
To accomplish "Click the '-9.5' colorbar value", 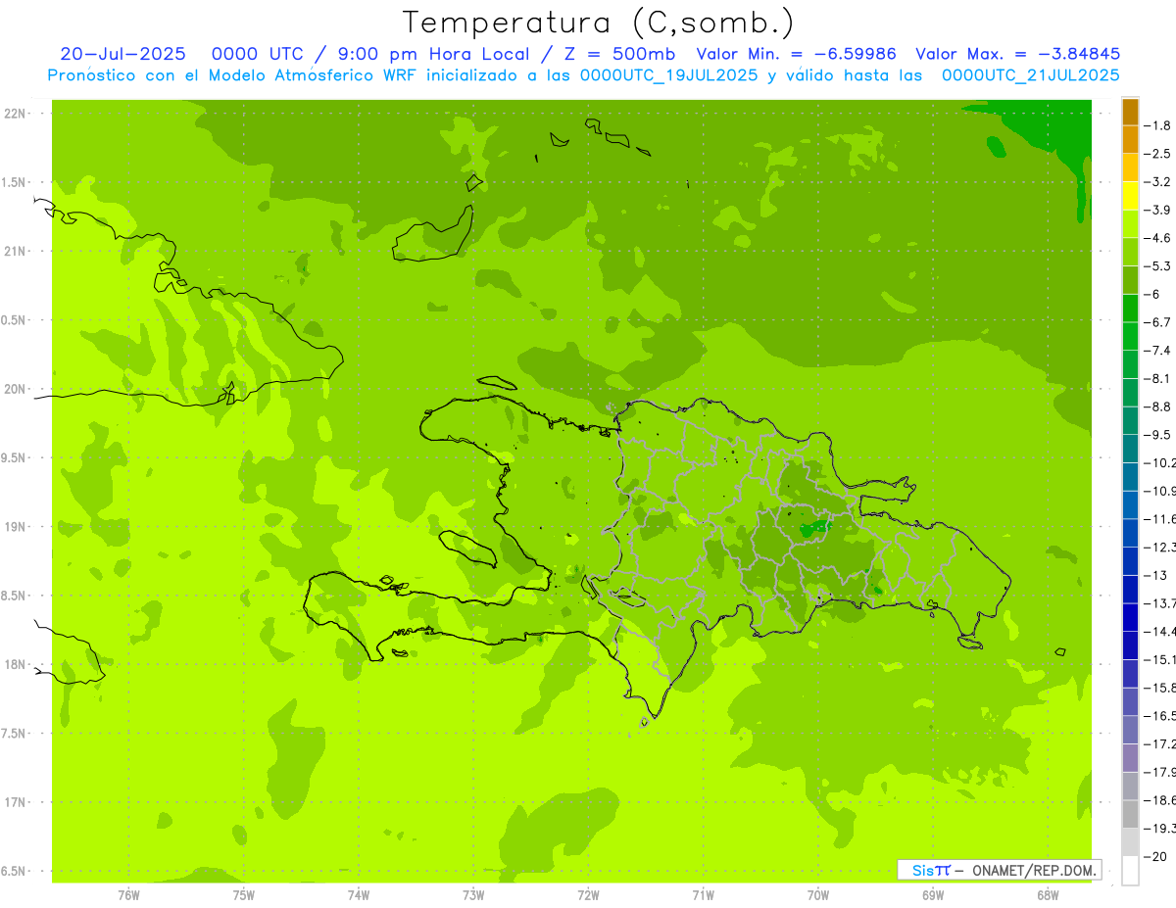I will [1157, 435].
